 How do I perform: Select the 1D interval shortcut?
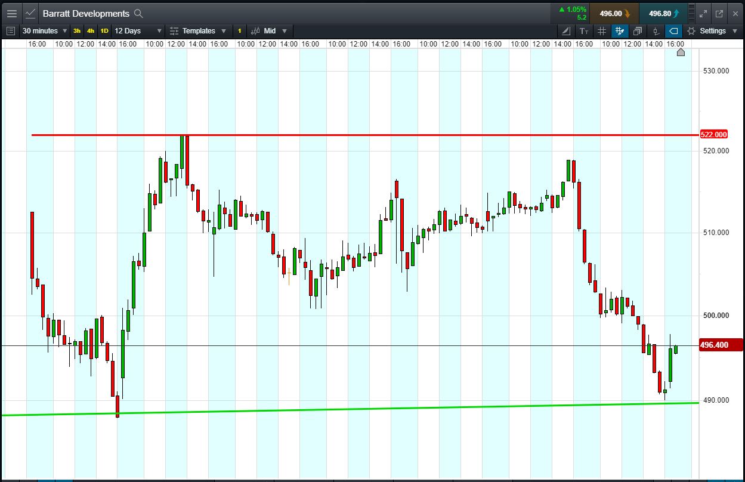104,31
